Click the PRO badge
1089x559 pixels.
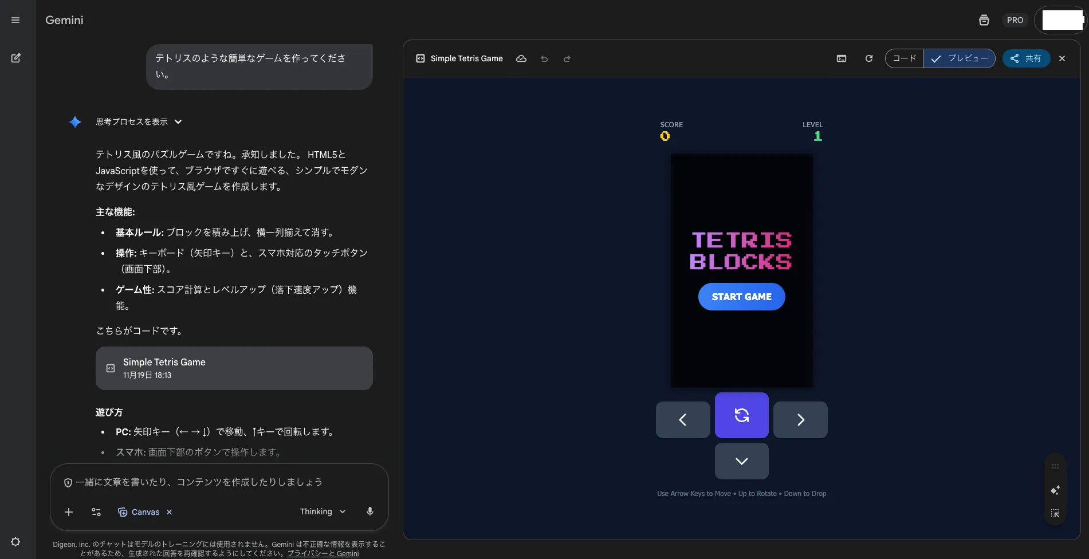click(1015, 20)
